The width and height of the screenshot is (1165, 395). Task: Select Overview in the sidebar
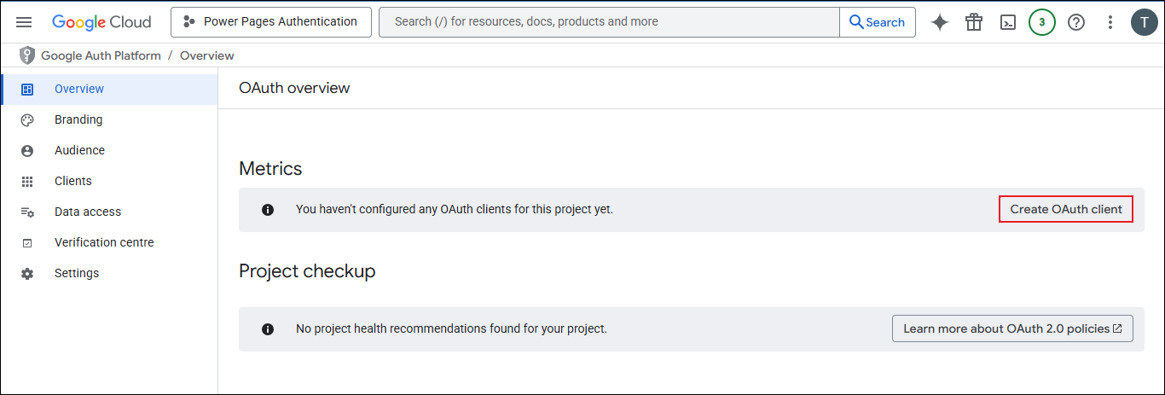[x=110, y=89]
